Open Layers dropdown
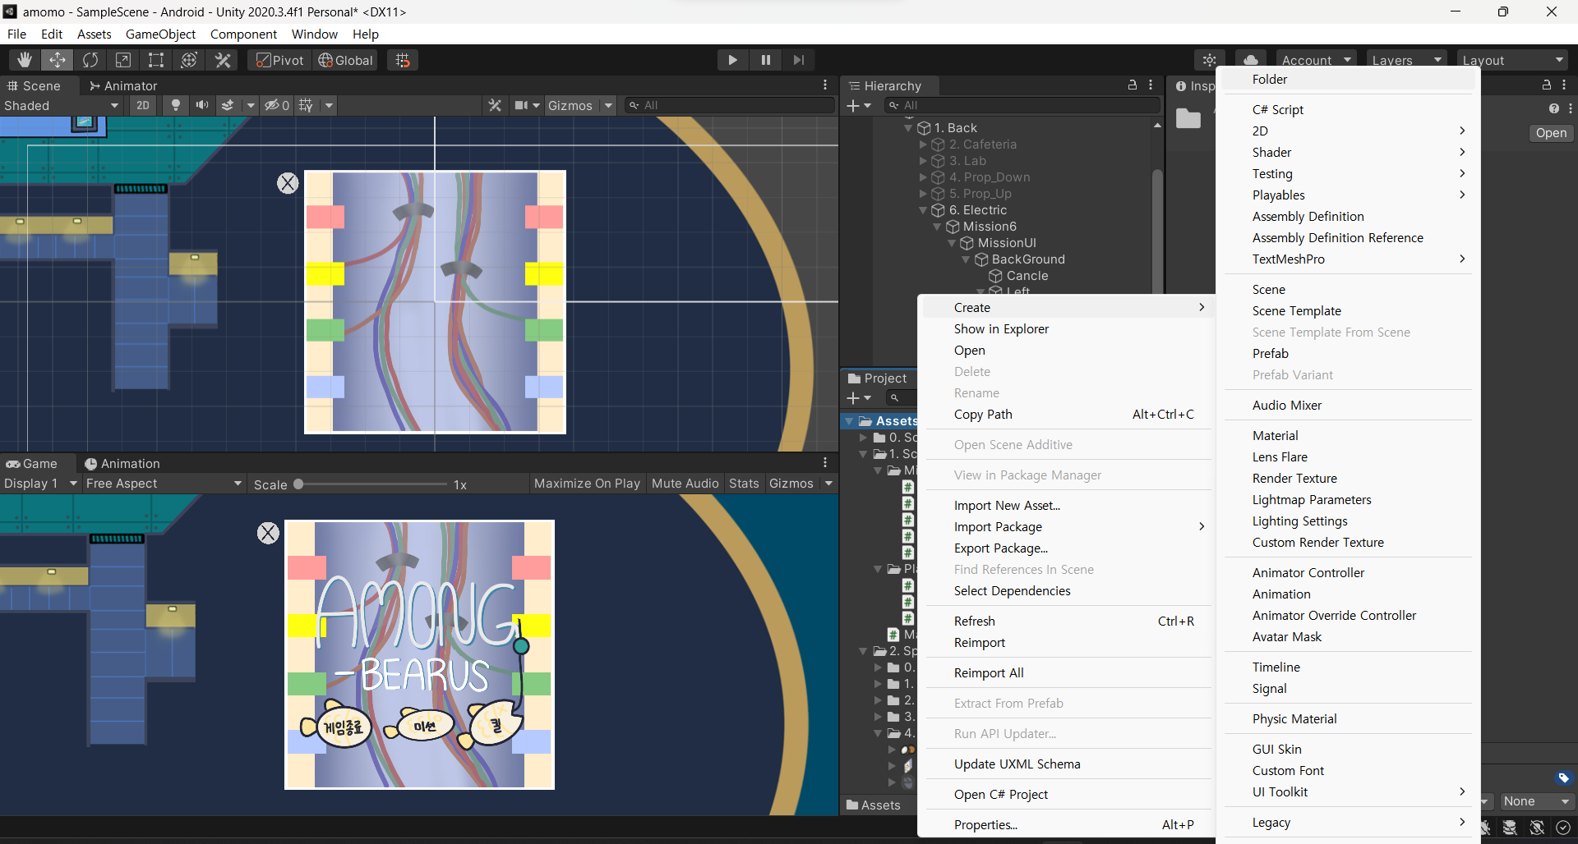 coord(1406,60)
